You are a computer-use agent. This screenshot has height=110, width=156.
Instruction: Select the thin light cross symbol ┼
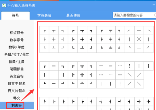point(54,39)
